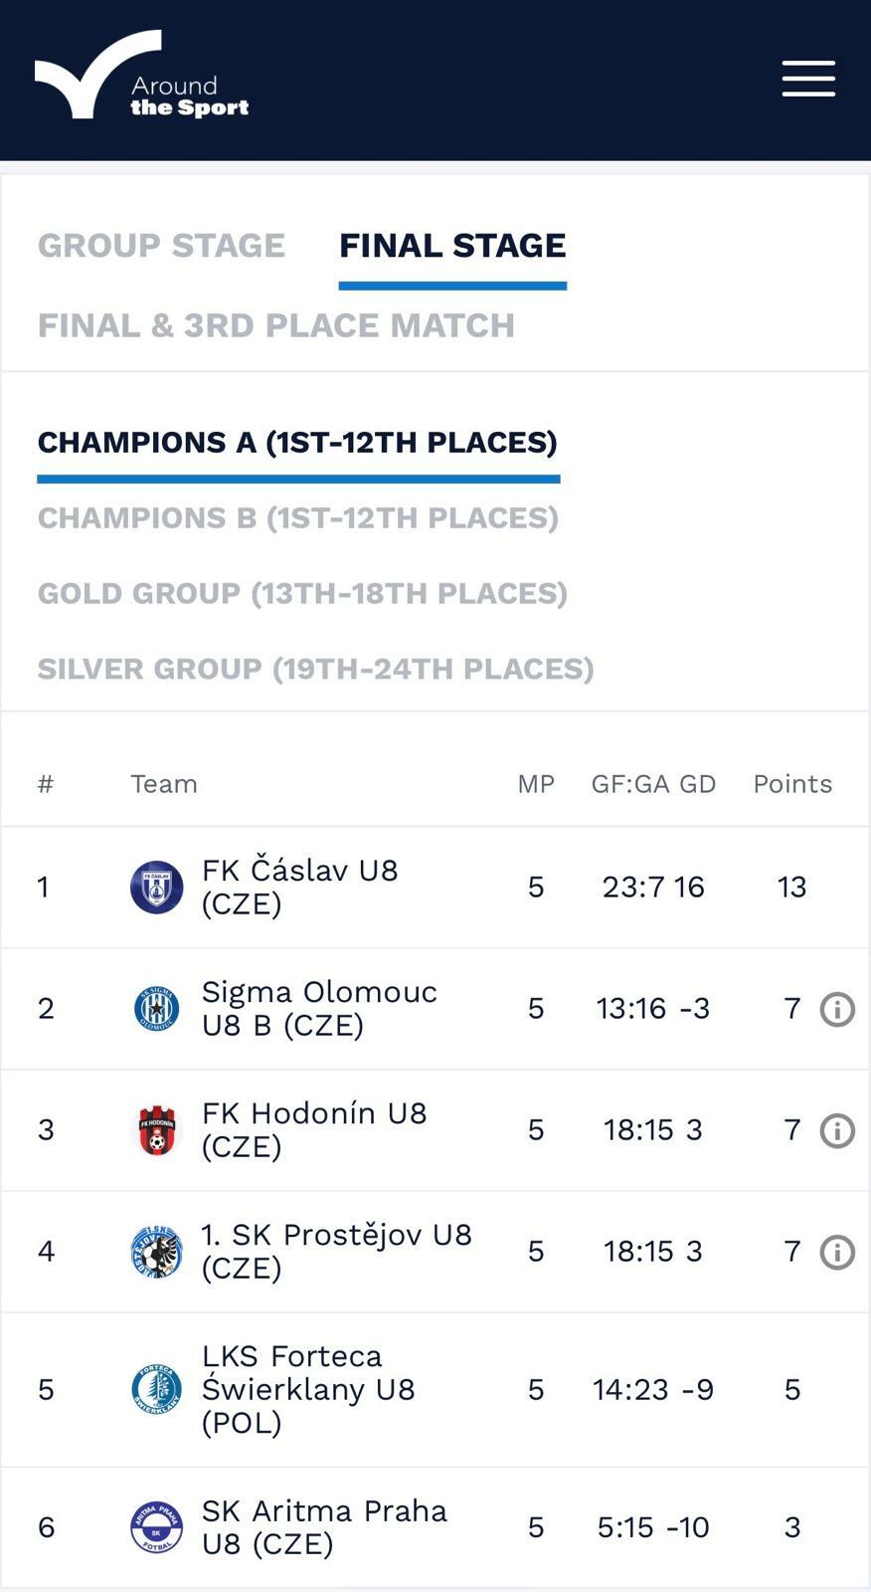871x1592 pixels.
Task: Open the Final & 3rd Place Match tab
Action: pyautogui.click(x=276, y=325)
